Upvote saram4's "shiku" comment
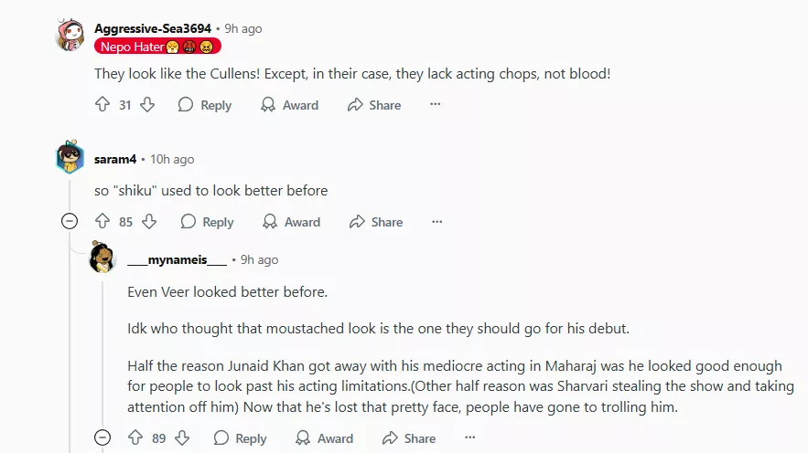The height and width of the screenshot is (453, 808). coord(102,222)
